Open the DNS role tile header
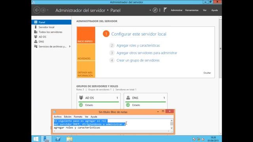Screen dimensions: 253x142 [x=145, y=98]
